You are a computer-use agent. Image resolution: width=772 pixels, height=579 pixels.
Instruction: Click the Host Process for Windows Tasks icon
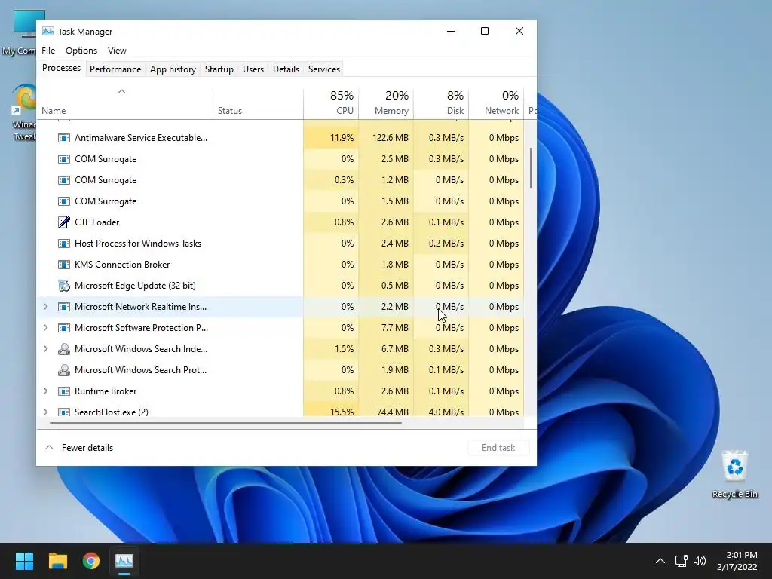pos(64,244)
